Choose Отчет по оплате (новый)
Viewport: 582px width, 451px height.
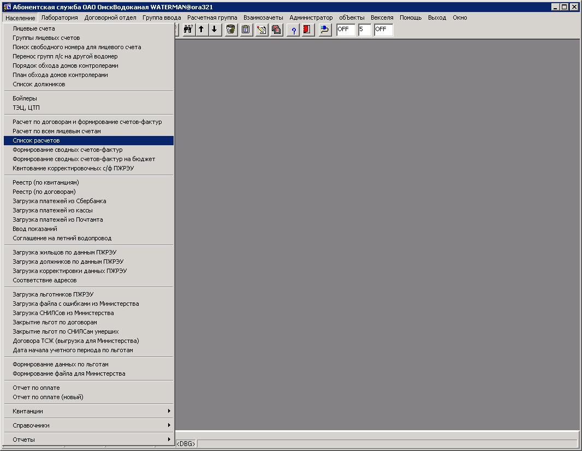48,397
